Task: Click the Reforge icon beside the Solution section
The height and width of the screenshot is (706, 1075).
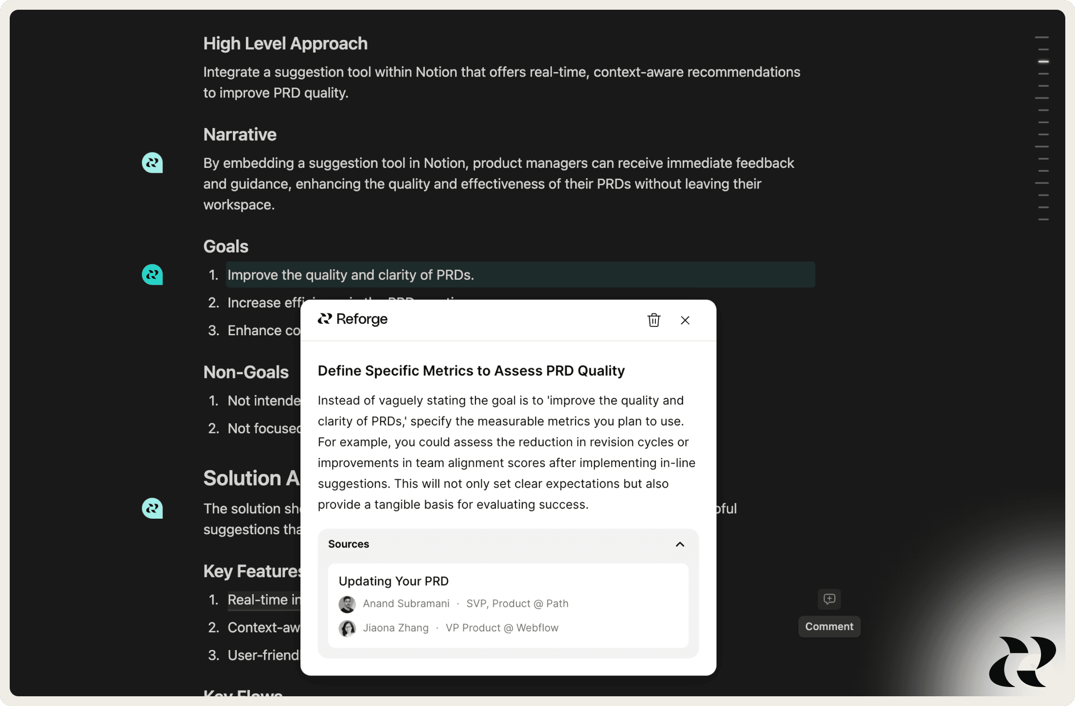Action: point(152,508)
